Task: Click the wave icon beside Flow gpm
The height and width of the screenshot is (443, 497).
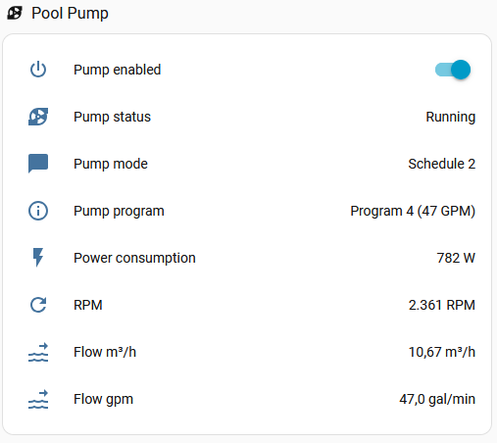Action: click(38, 399)
